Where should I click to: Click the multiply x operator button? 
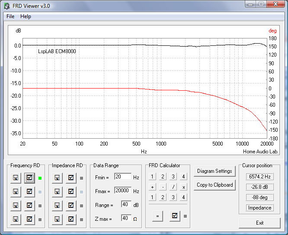pos(183,187)
